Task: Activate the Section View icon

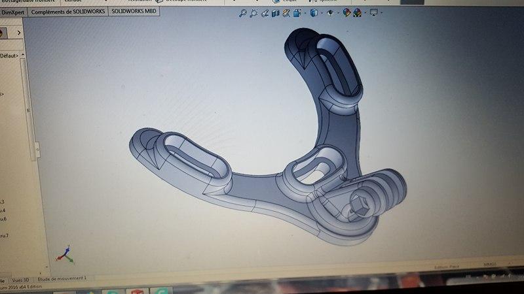Action: coord(275,13)
